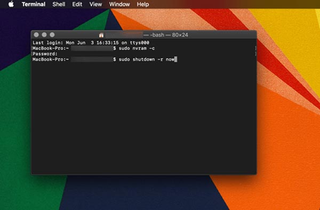The image size is (320, 210).
Task: Click the "sudo shutdown -r now" command text
Action: tap(147, 59)
